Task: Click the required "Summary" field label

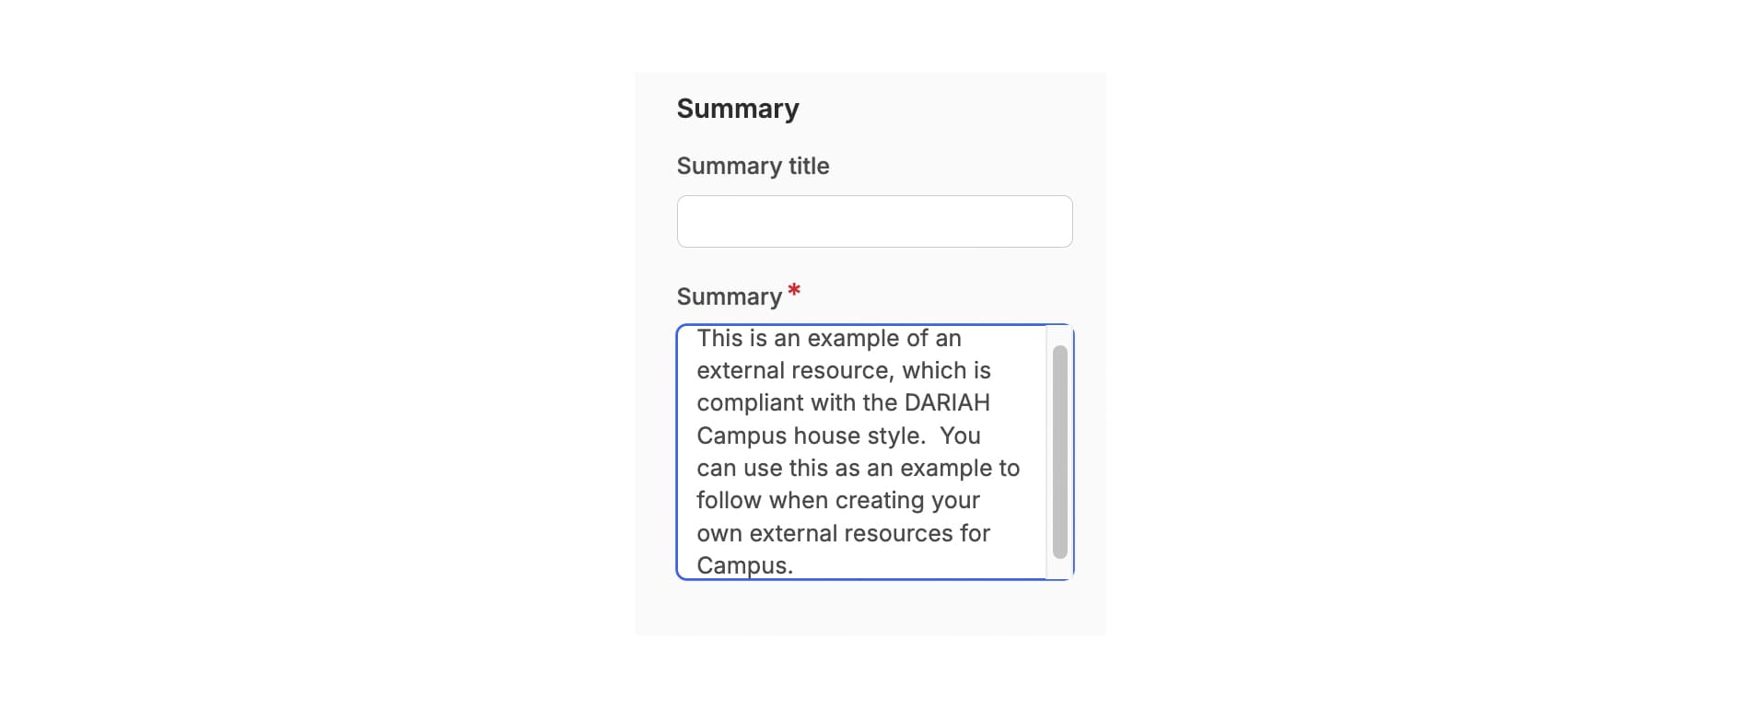Action: [x=729, y=296]
